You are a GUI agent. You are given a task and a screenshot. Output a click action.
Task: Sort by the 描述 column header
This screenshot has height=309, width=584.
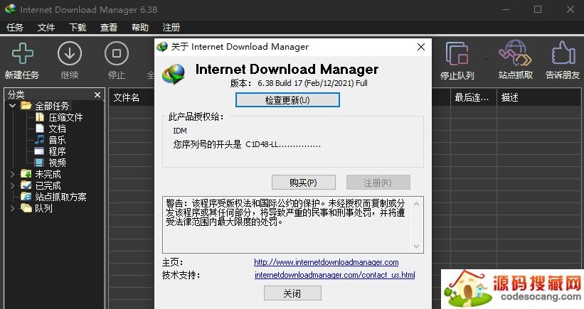tap(509, 98)
